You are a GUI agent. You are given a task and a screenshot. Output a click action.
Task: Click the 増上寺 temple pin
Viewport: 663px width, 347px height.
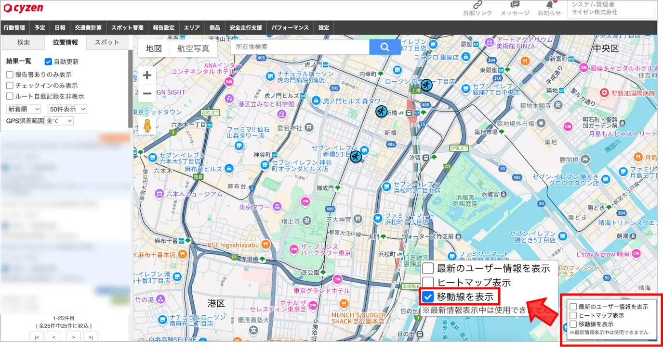point(307,221)
